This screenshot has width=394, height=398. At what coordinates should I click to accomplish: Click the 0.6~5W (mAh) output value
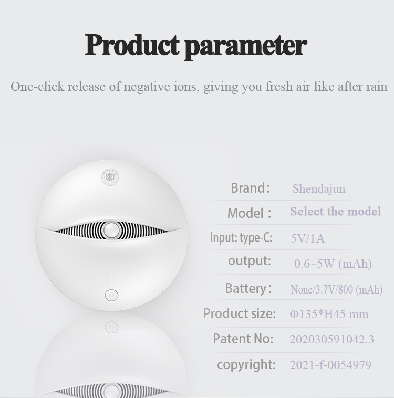(333, 264)
